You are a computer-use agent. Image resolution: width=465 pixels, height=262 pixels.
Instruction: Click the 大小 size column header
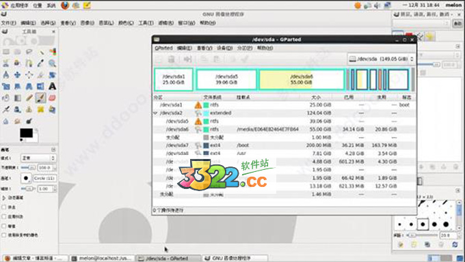point(316,97)
